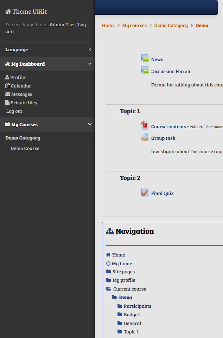The width and height of the screenshot is (223, 338).
Task: Open Demo Course from the sidebar
Action: point(25,148)
